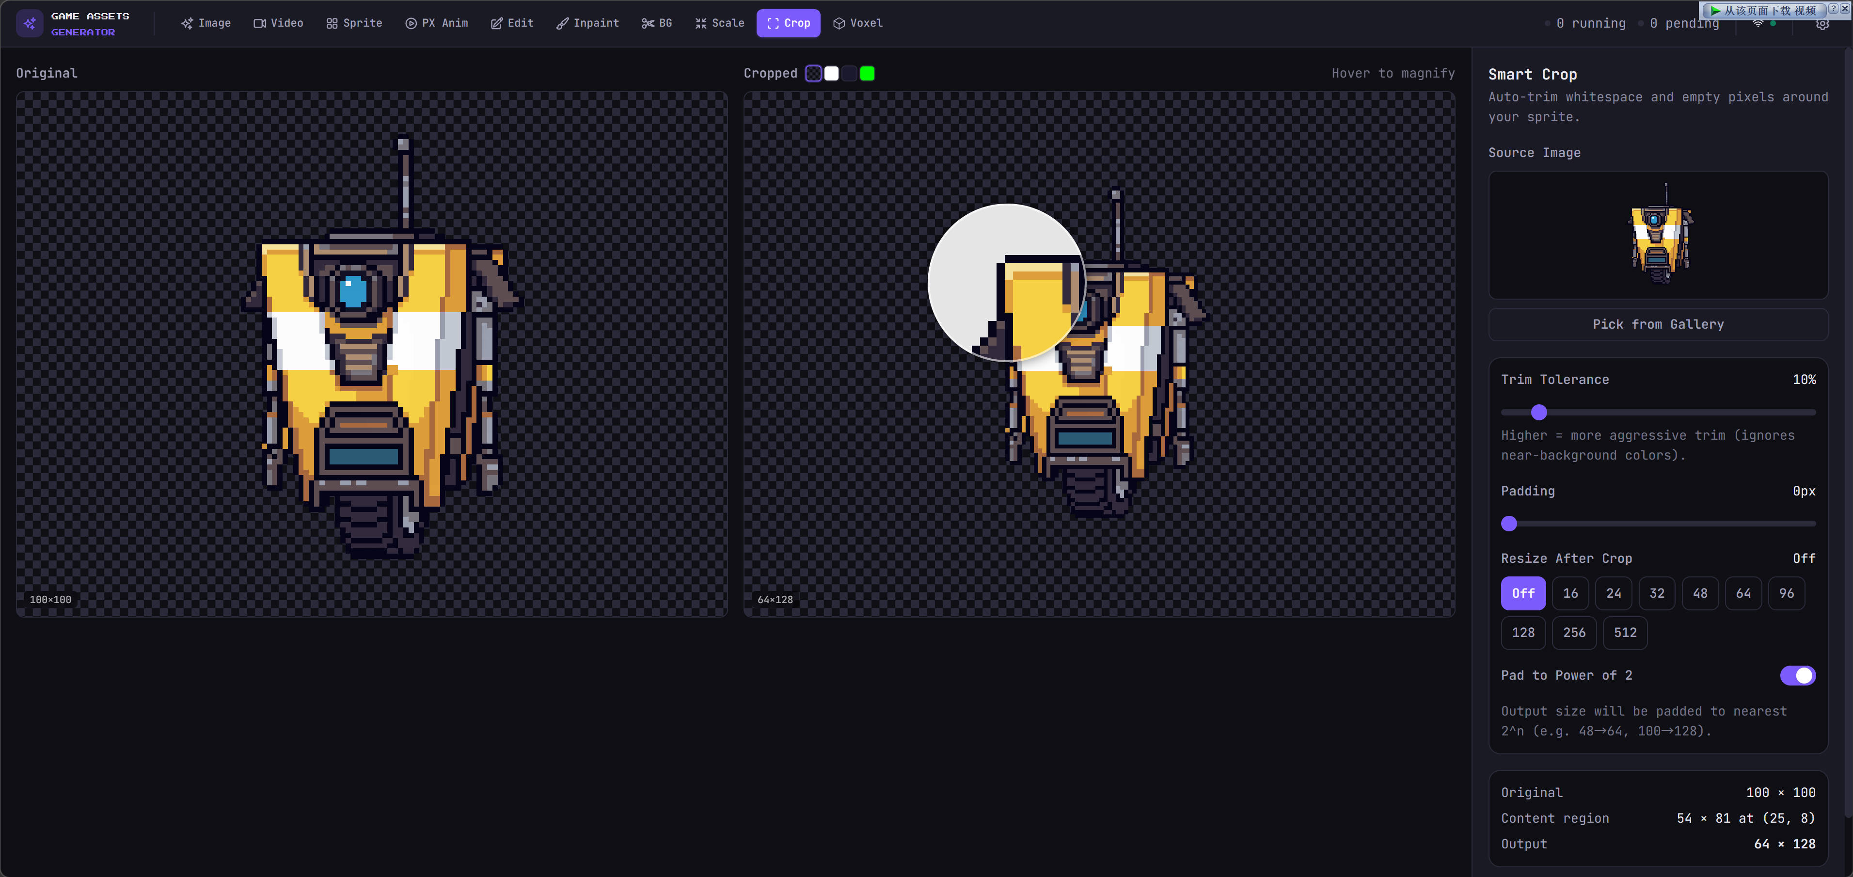Image resolution: width=1853 pixels, height=877 pixels.
Task: Open the PX Anim tool
Action: (x=436, y=23)
